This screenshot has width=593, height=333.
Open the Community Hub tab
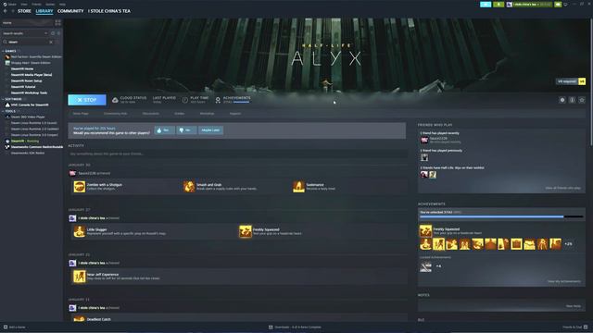click(x=115, y=113)
